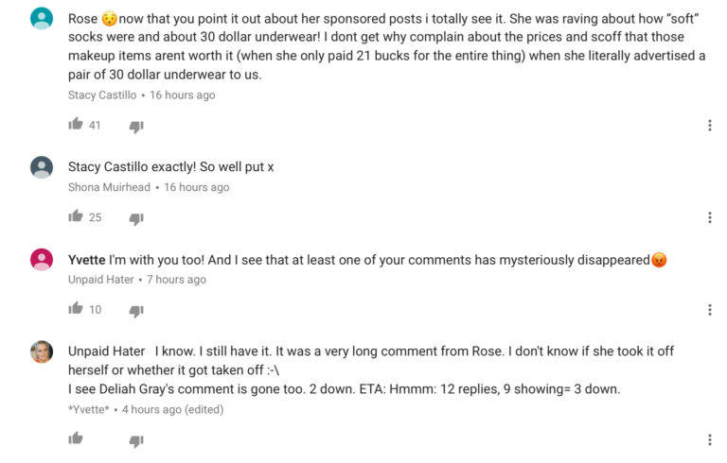The width and height of the screenshot is (727, 463).
Task: Open options menu for Unpaid Hater's comment
Action: click(x=709, y=309)
